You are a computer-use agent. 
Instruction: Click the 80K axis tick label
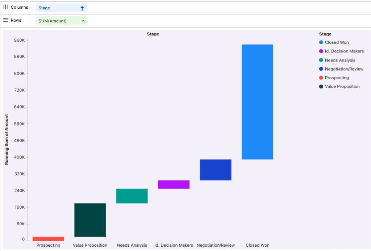21,224
